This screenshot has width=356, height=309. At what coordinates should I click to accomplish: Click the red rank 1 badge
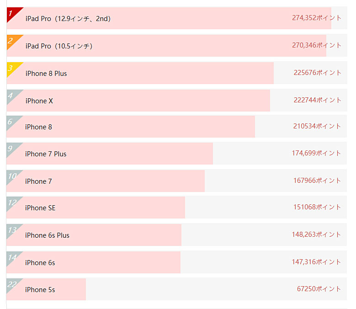click(x=12, y=13)
